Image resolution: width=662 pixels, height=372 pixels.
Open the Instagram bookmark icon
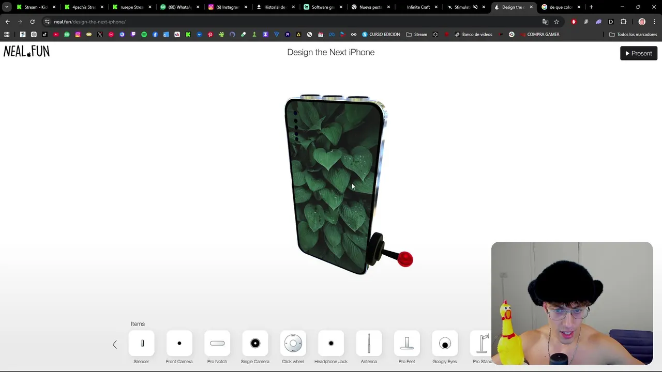coord(78,35)
